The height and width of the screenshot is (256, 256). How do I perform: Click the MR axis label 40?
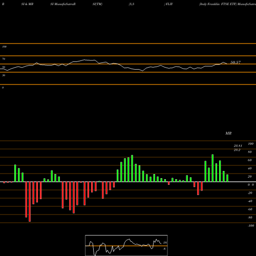point(250,168)
